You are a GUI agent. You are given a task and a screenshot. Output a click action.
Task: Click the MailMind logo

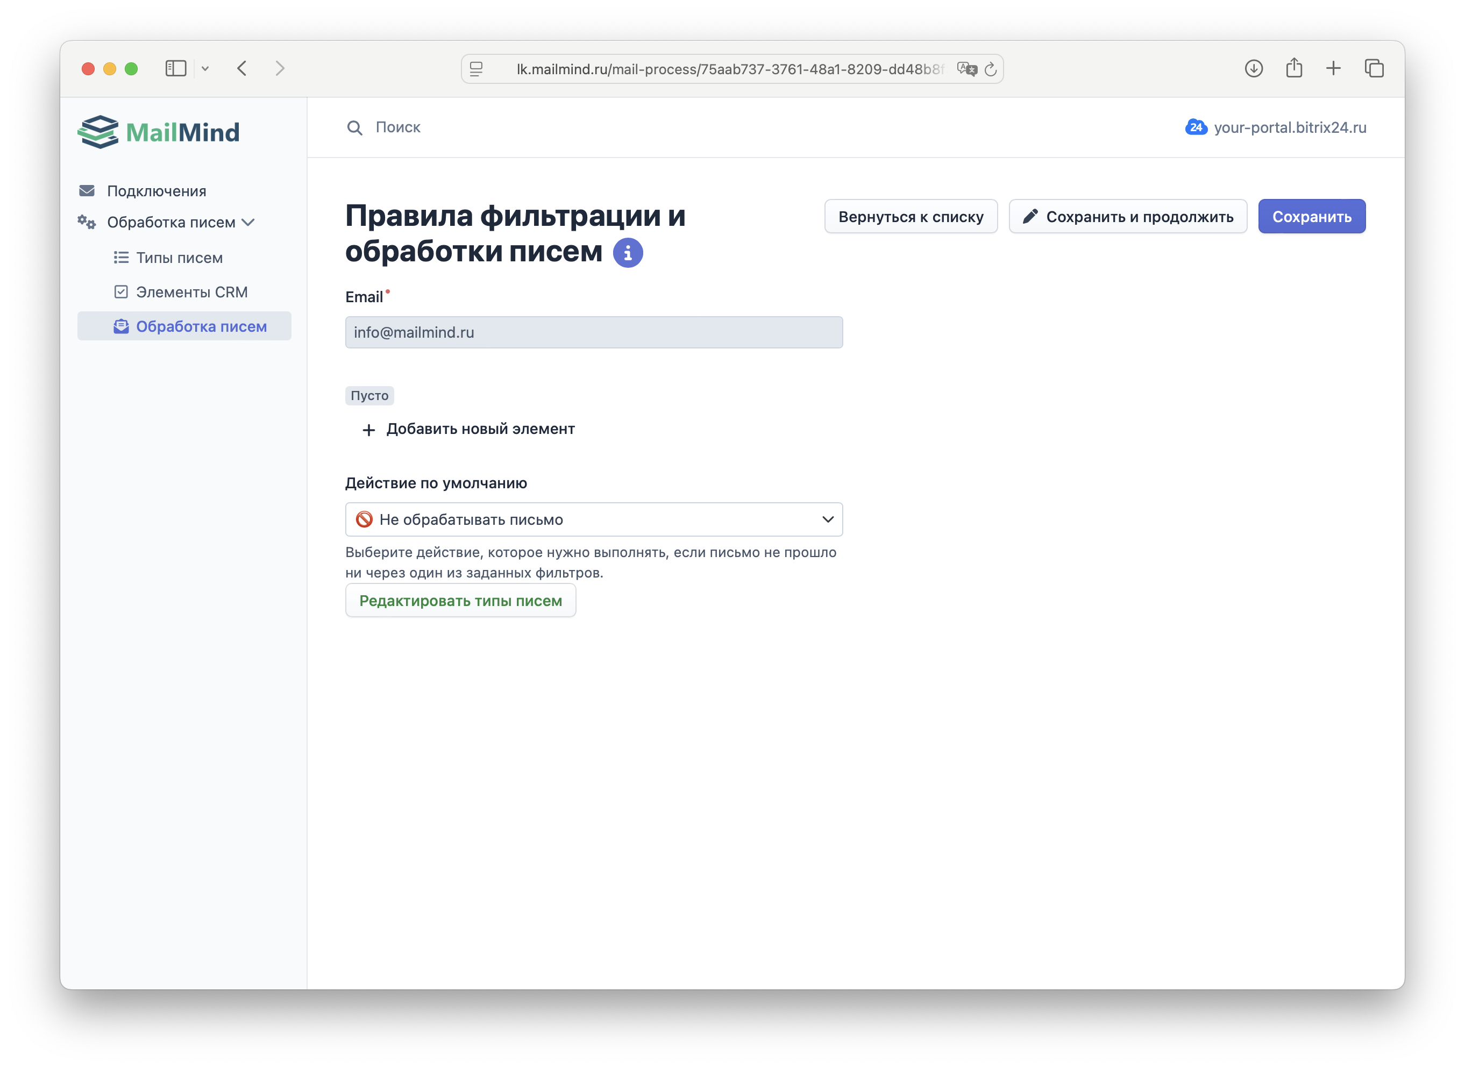(x=159, y=132)
